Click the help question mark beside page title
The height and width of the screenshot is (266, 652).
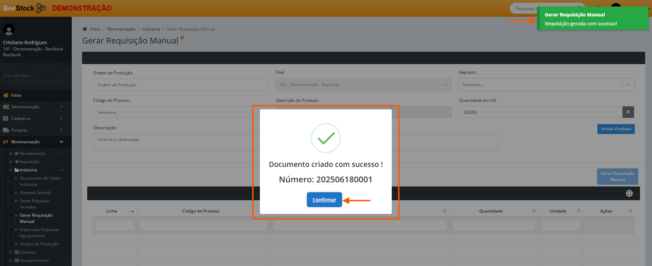click(182, 38)
